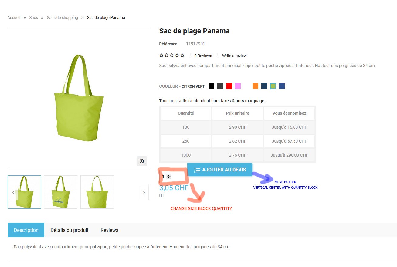Select the ORBEA logo bag thumbnail

click(61, 192)
